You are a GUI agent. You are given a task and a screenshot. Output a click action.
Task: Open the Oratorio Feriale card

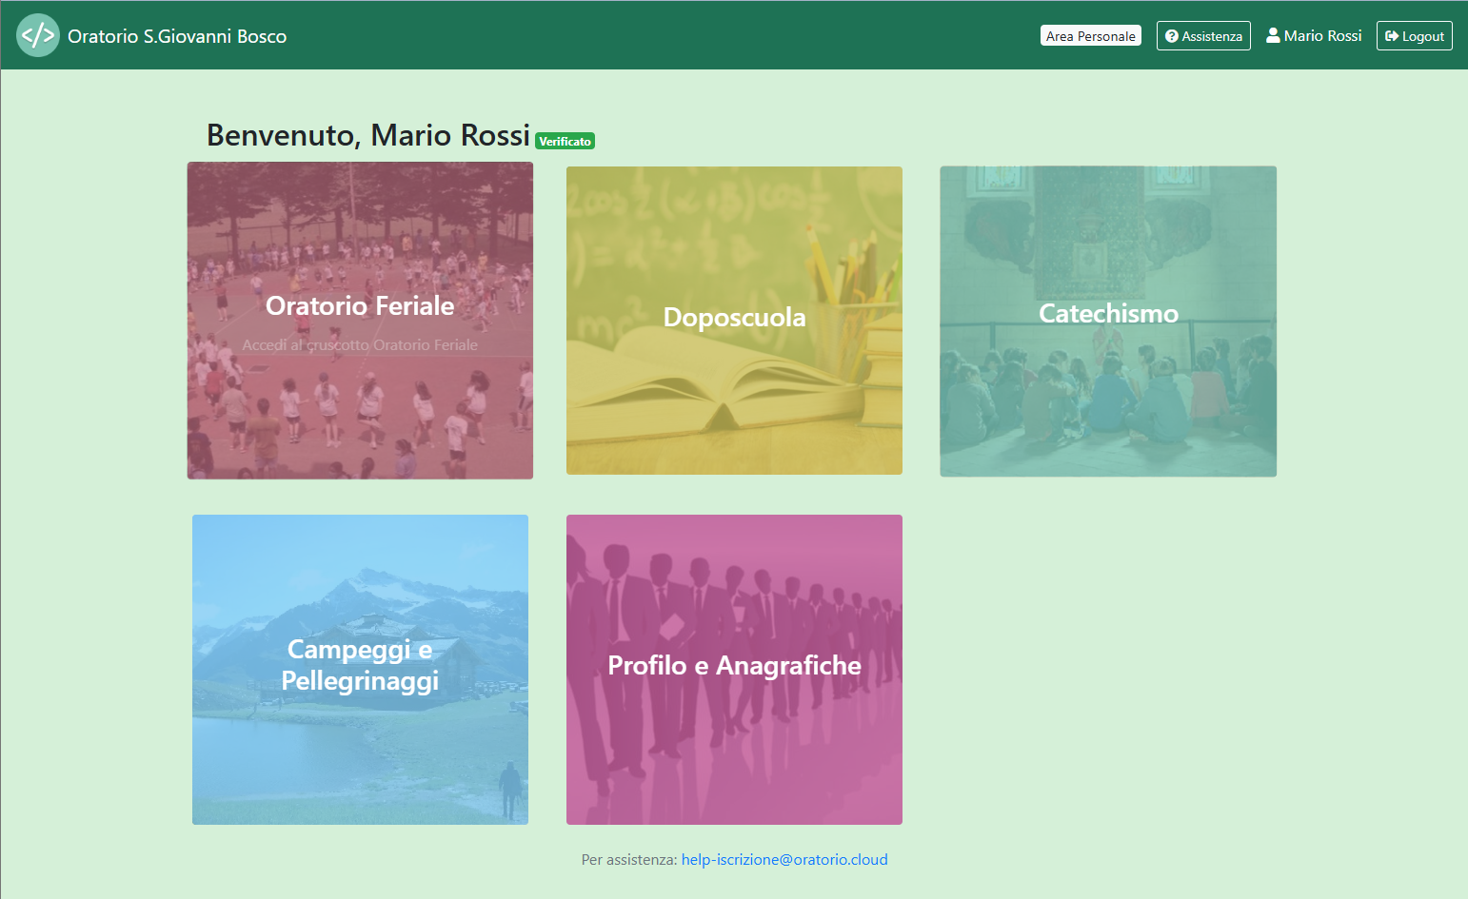[x=360, y=321]
